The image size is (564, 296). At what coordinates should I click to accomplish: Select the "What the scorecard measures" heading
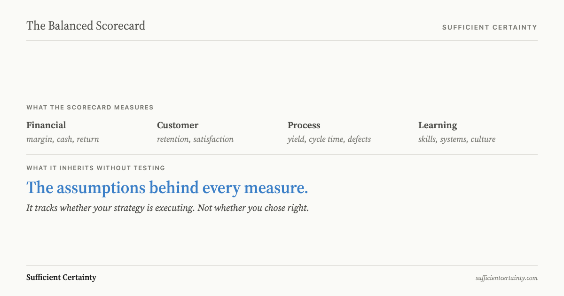[90, 108]
